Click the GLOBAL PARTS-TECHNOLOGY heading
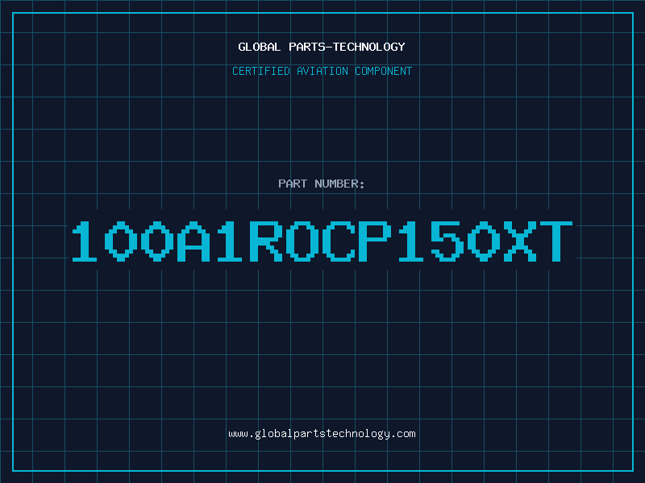Image resolution: width=645 pixels, height=483 pixels. click(322, 47)
